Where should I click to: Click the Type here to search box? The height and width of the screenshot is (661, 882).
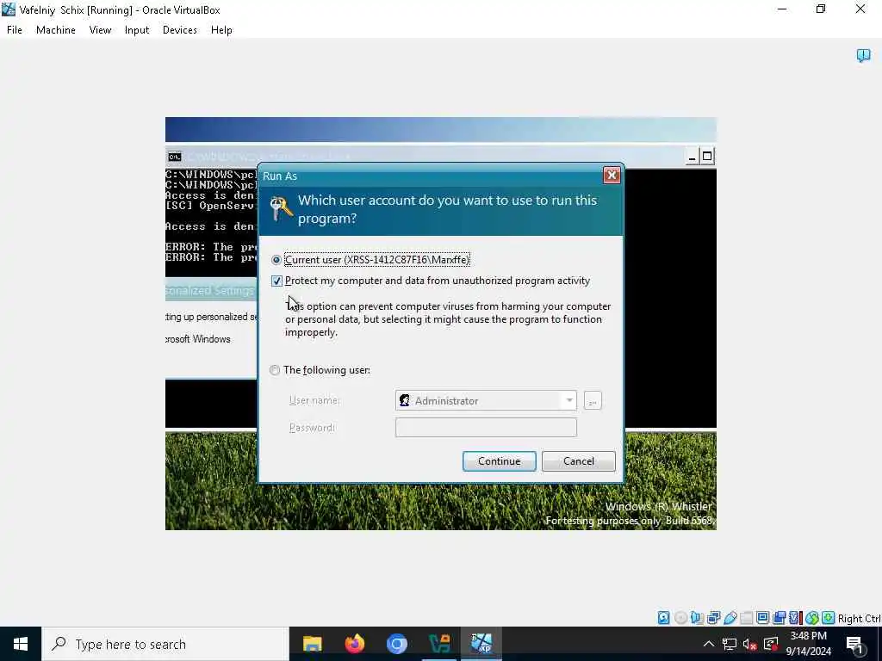point(165,644)
